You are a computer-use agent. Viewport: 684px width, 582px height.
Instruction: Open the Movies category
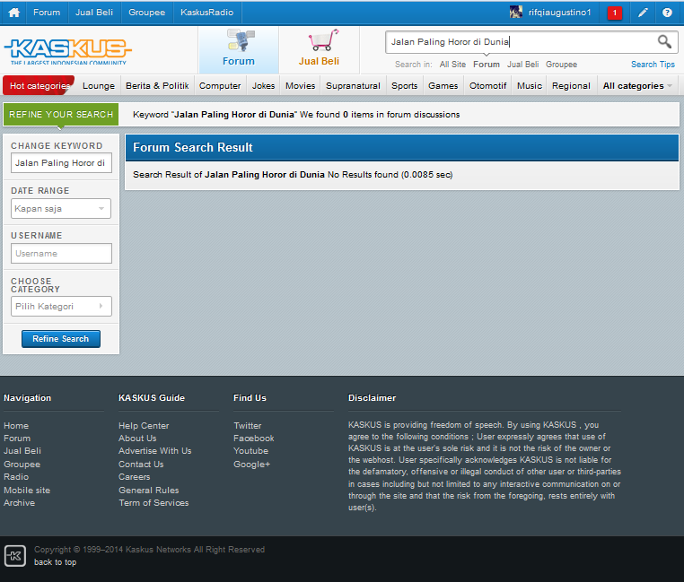pyautogui.click(x=300, y=86)
